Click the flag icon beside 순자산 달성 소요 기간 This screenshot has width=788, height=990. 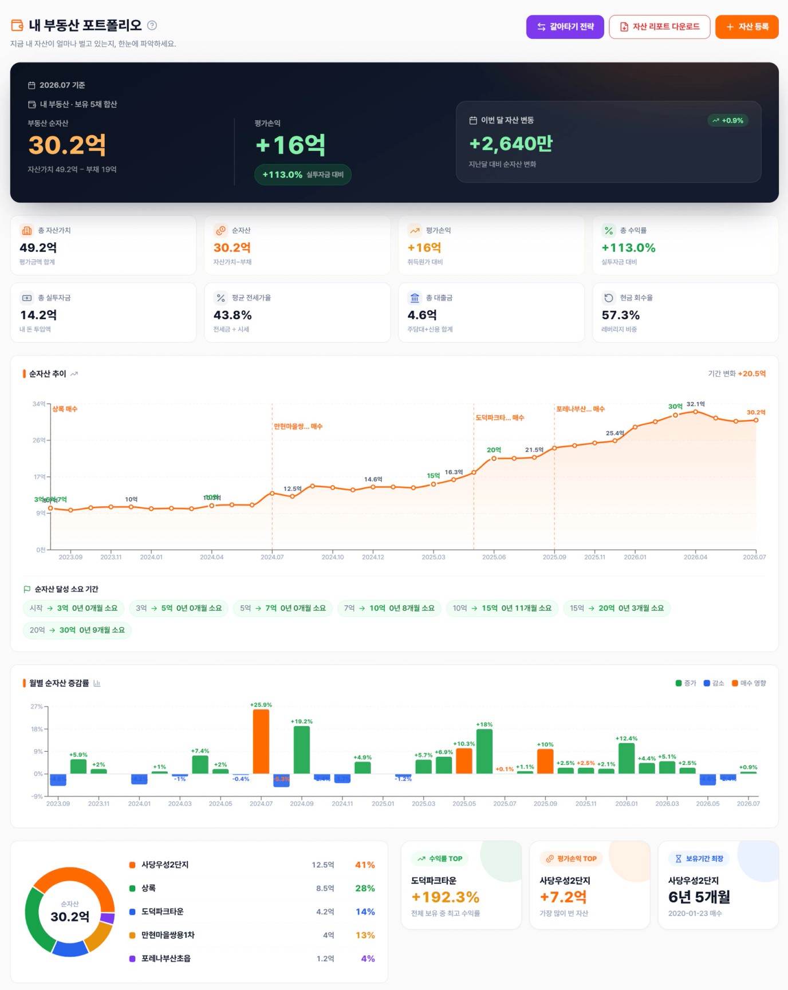27,589
